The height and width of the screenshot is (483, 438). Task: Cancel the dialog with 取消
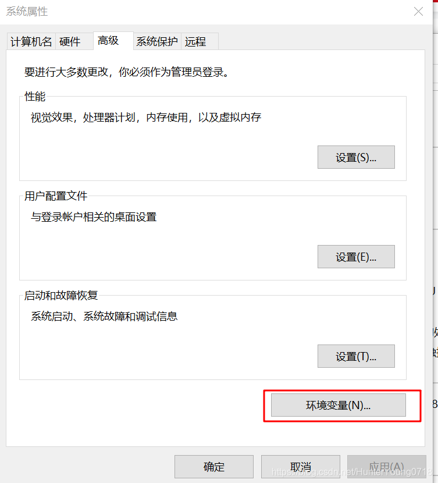[x=301, y=467]
